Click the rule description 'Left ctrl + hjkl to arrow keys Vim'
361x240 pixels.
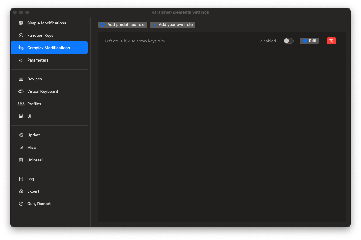[135, 41]
